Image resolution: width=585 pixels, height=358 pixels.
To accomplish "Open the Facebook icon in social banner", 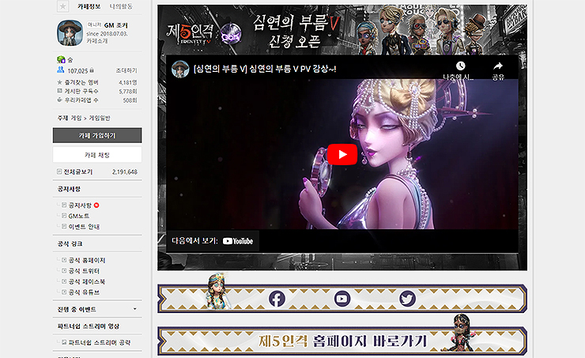I will [x=277, y=299].
